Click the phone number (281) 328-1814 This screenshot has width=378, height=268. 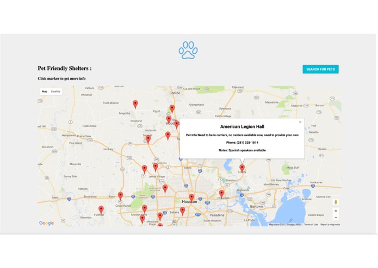tap(247, 143)
